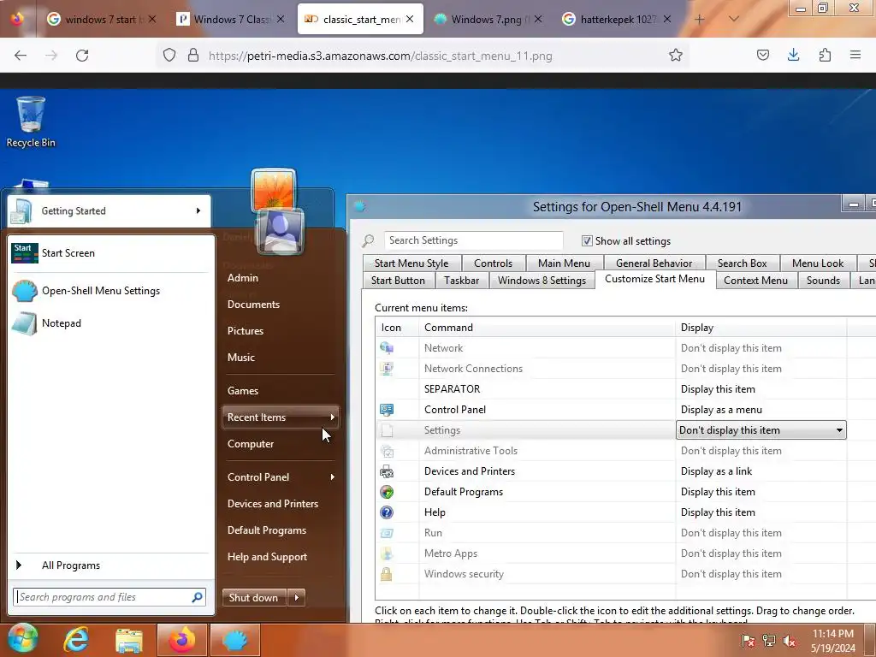Switch to the Controls tab
Screen dimensions: 876x657
(x=493, y=263)
